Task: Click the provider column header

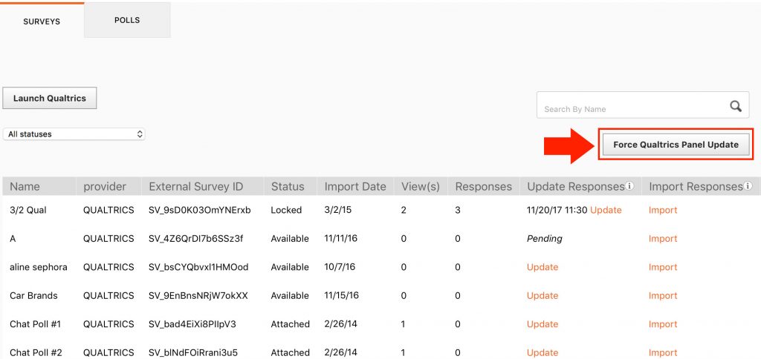Action: (x=105, y=186)
